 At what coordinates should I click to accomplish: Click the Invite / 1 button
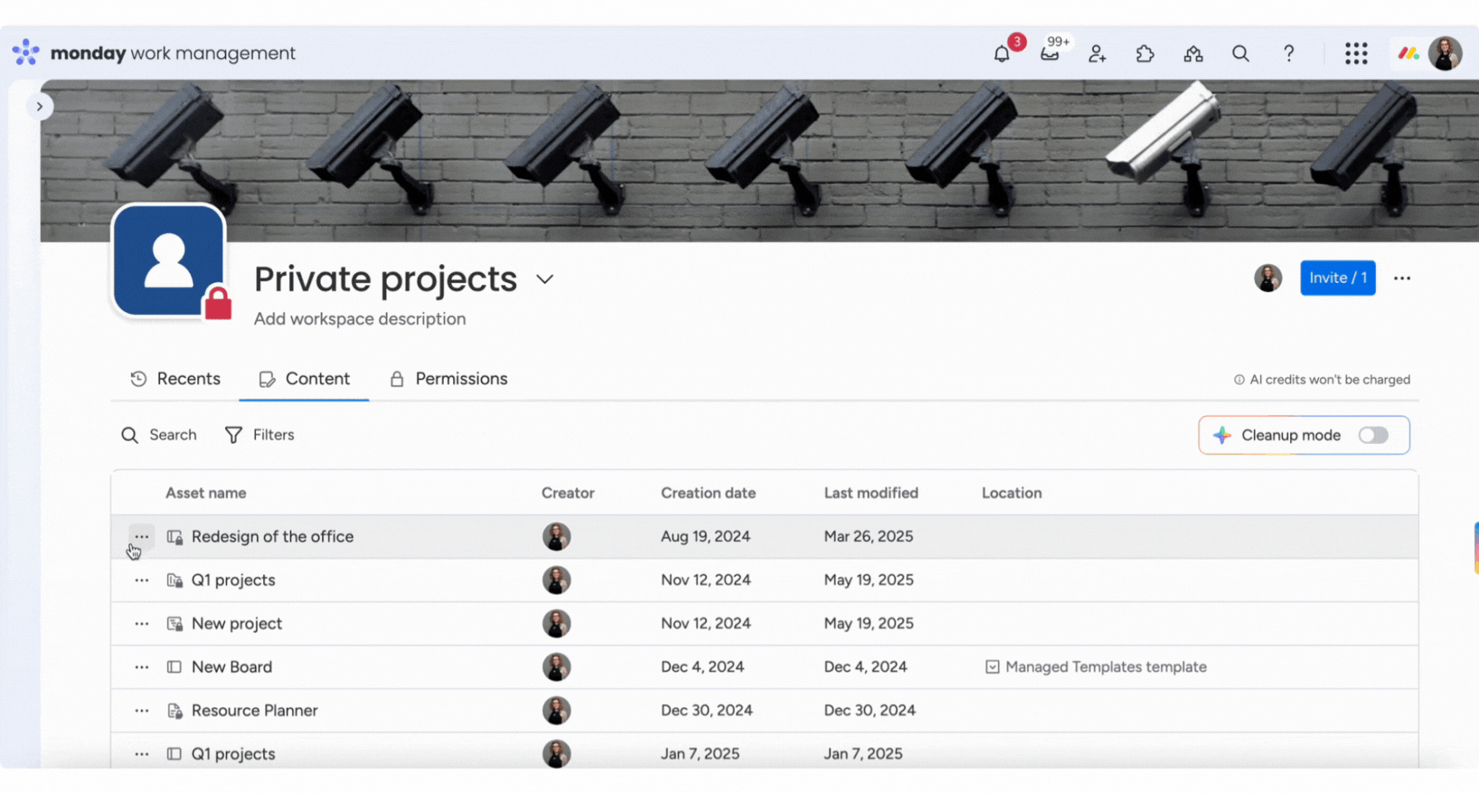(1338, 278)
